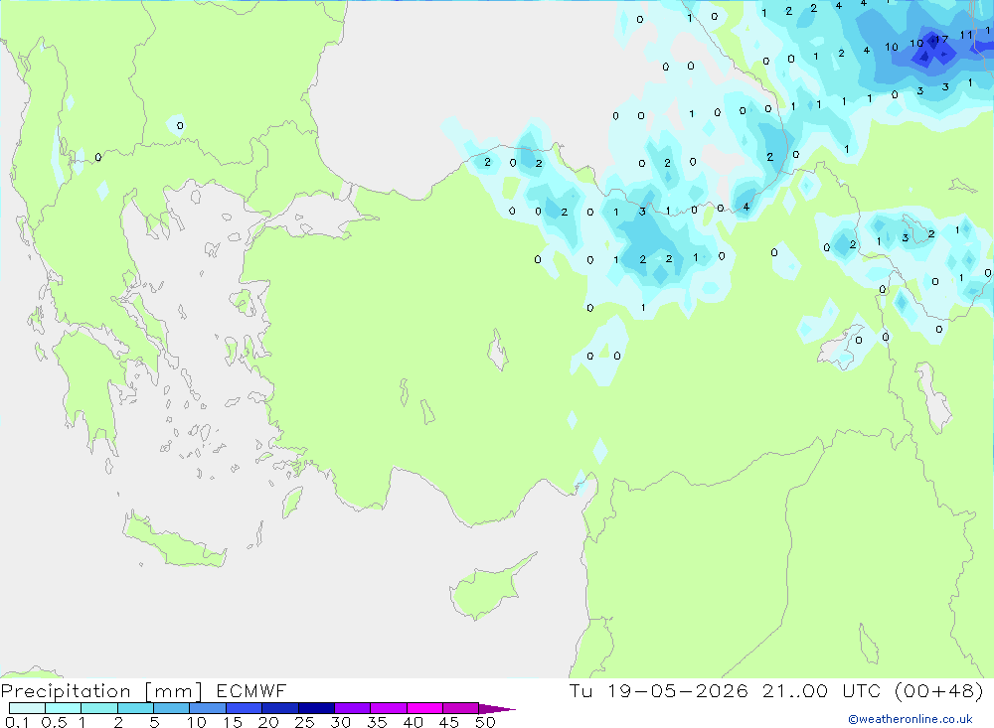Click the 40–45 mm magenta legend box
This screenshot has width=994, height=728.
424,708
